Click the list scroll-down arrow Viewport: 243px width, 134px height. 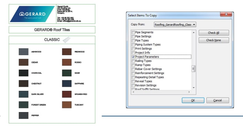(x=193, y=88)
